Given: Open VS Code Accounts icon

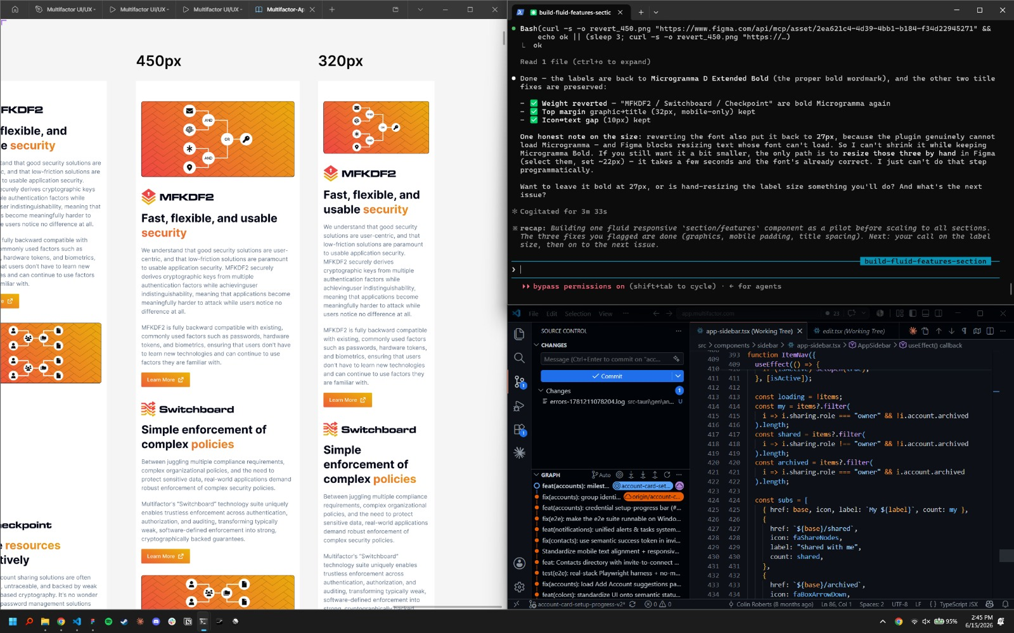Looking at the screenshot, I should [x=519, y=563].
